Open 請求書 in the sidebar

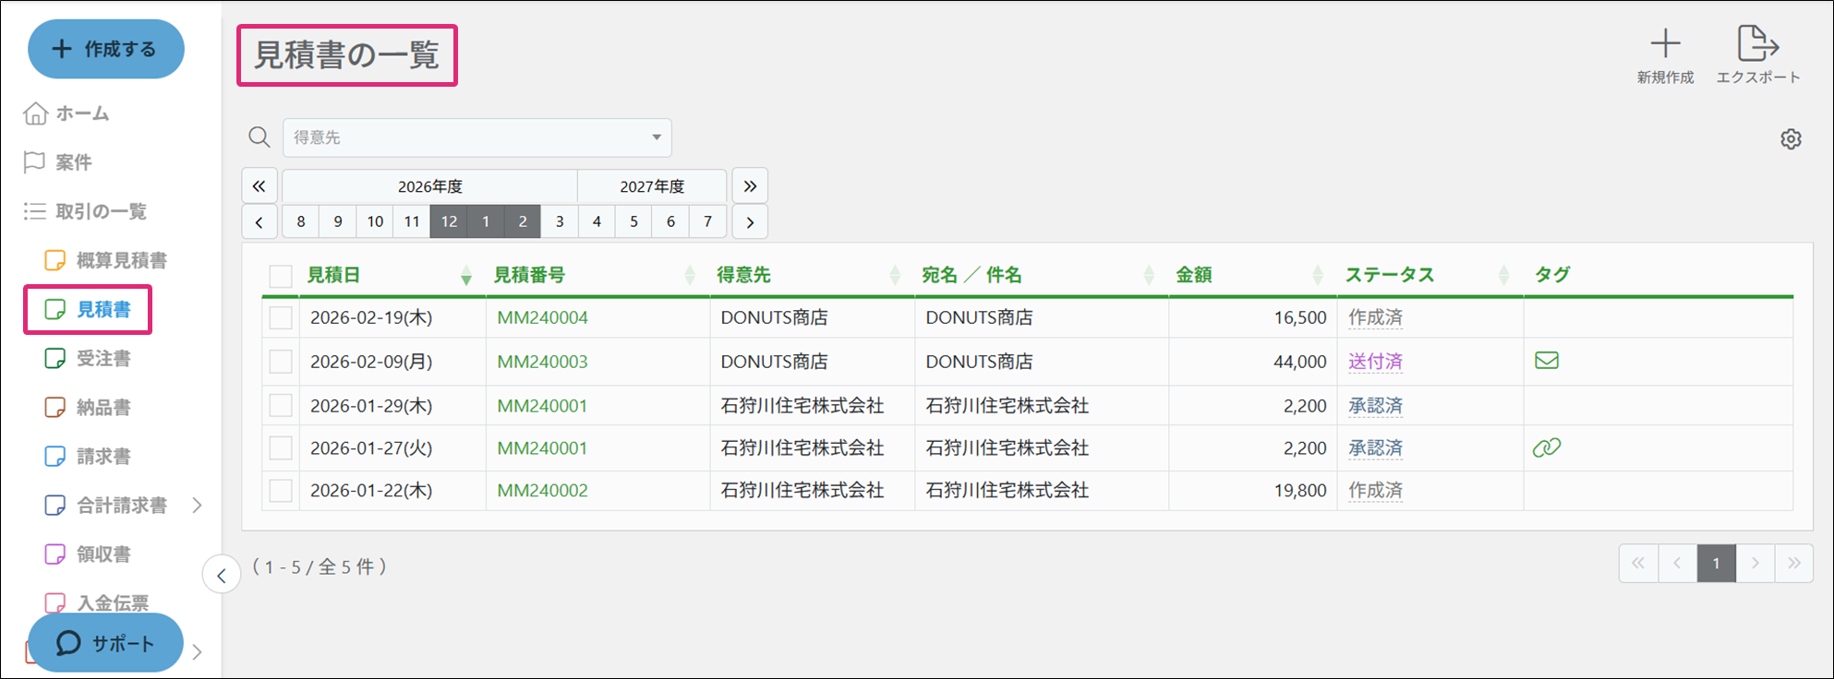103,457
